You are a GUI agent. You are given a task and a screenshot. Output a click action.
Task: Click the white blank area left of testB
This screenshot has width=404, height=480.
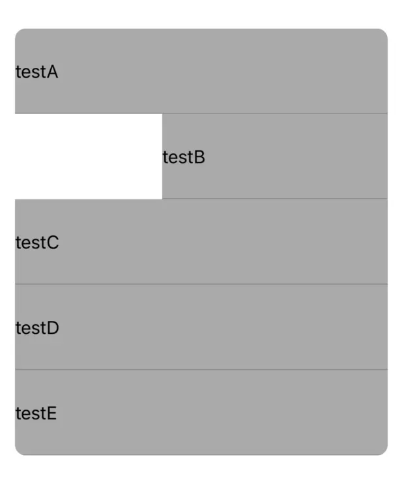(x=88, y=157)
